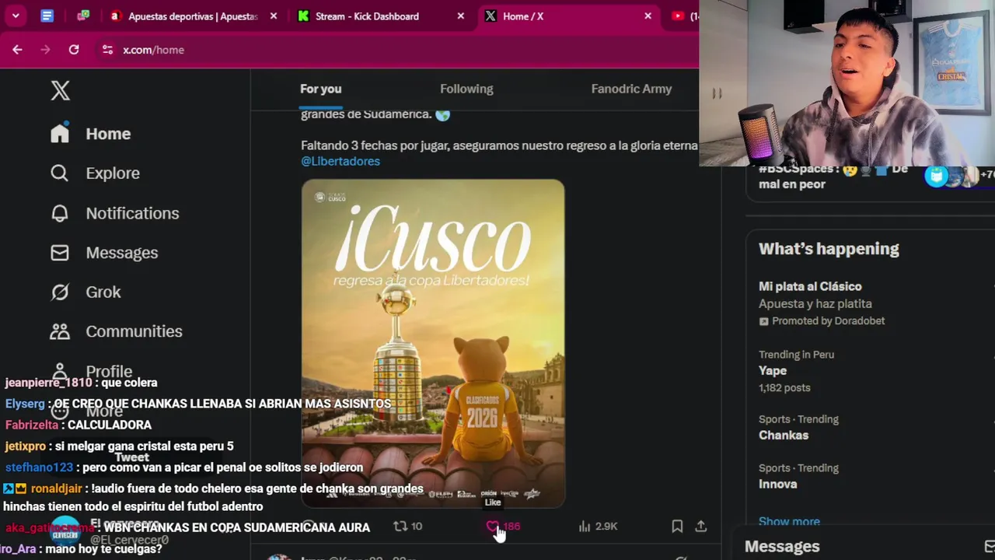Open browser tab list dropdown arrow
Screen dimensions: 995x560
point(15,16)
